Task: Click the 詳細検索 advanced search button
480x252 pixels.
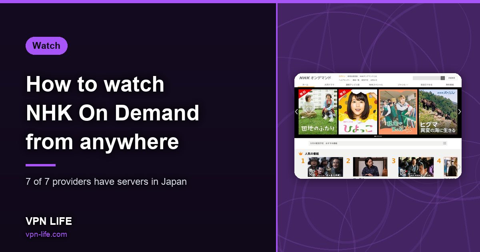Action: 452,78
